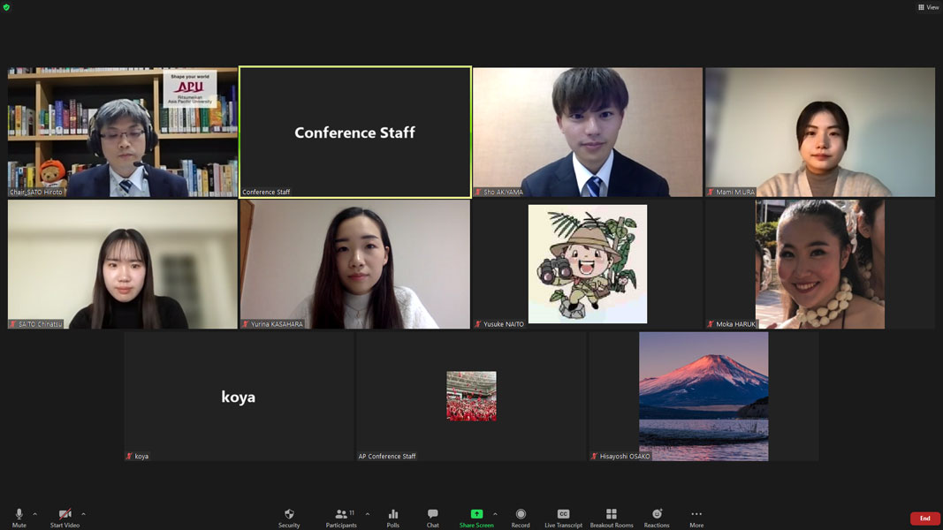This screenshot has height=530, width=943.
Task: Expand audio options arrow beside Mute
Action: 35,514
